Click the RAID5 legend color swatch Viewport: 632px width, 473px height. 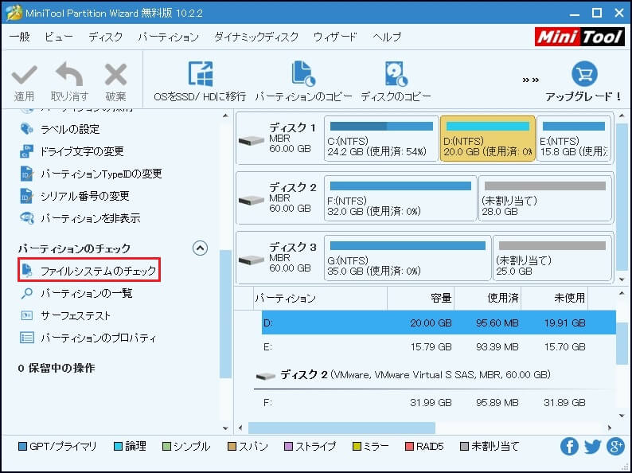pyautogui.click(x=409, y=447)
